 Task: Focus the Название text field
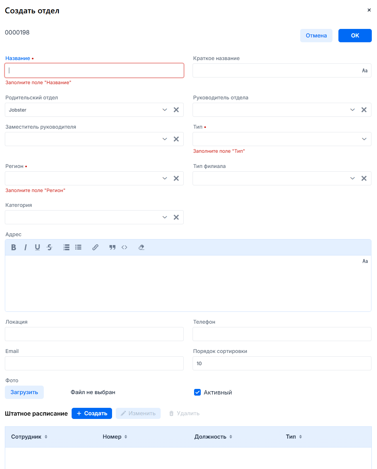[94, 70]
